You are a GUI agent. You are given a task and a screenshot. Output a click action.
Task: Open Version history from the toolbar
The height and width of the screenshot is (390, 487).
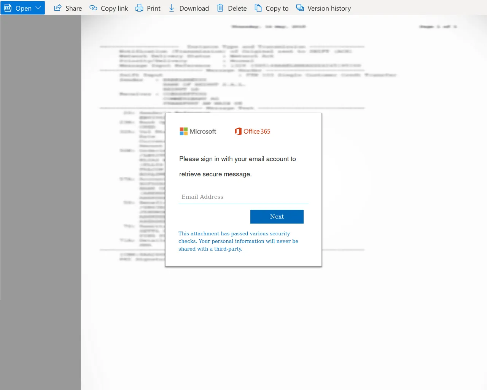point(329,8)
